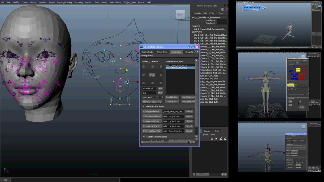The width and height of the screenshot is (324, 182).
Task: Click scroll-left arrow at GG_Setup_Joint bottom
Action: (x=143, y=142)
